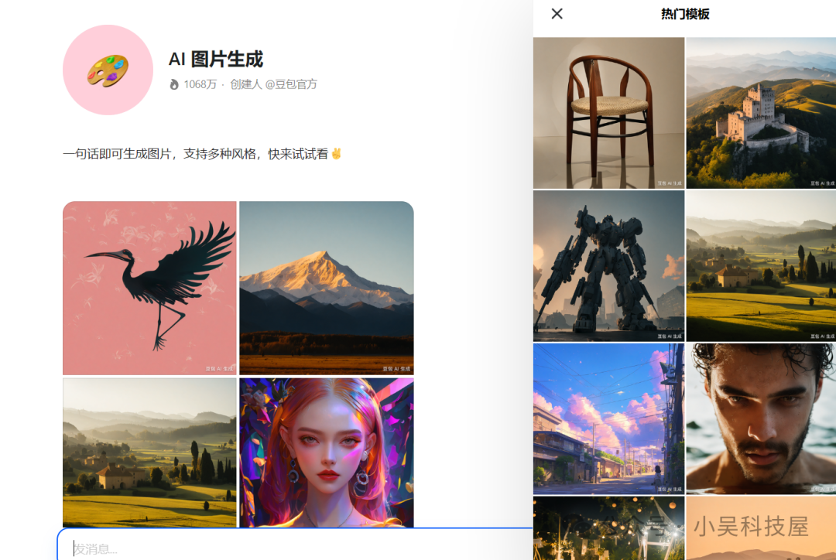Open the man in water portrait template
The height and width of the screenshot is (560, 836).
(x=761, y=419)
